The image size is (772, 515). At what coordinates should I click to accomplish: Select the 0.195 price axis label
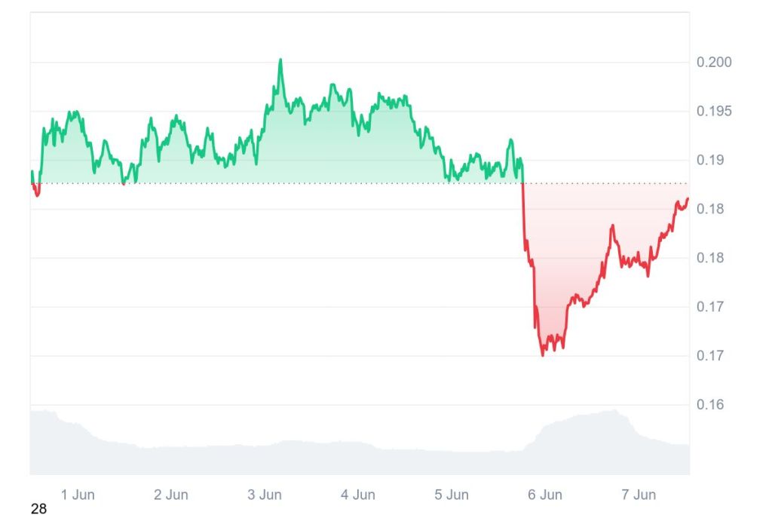pyautogui.click(x=714, y=112)
